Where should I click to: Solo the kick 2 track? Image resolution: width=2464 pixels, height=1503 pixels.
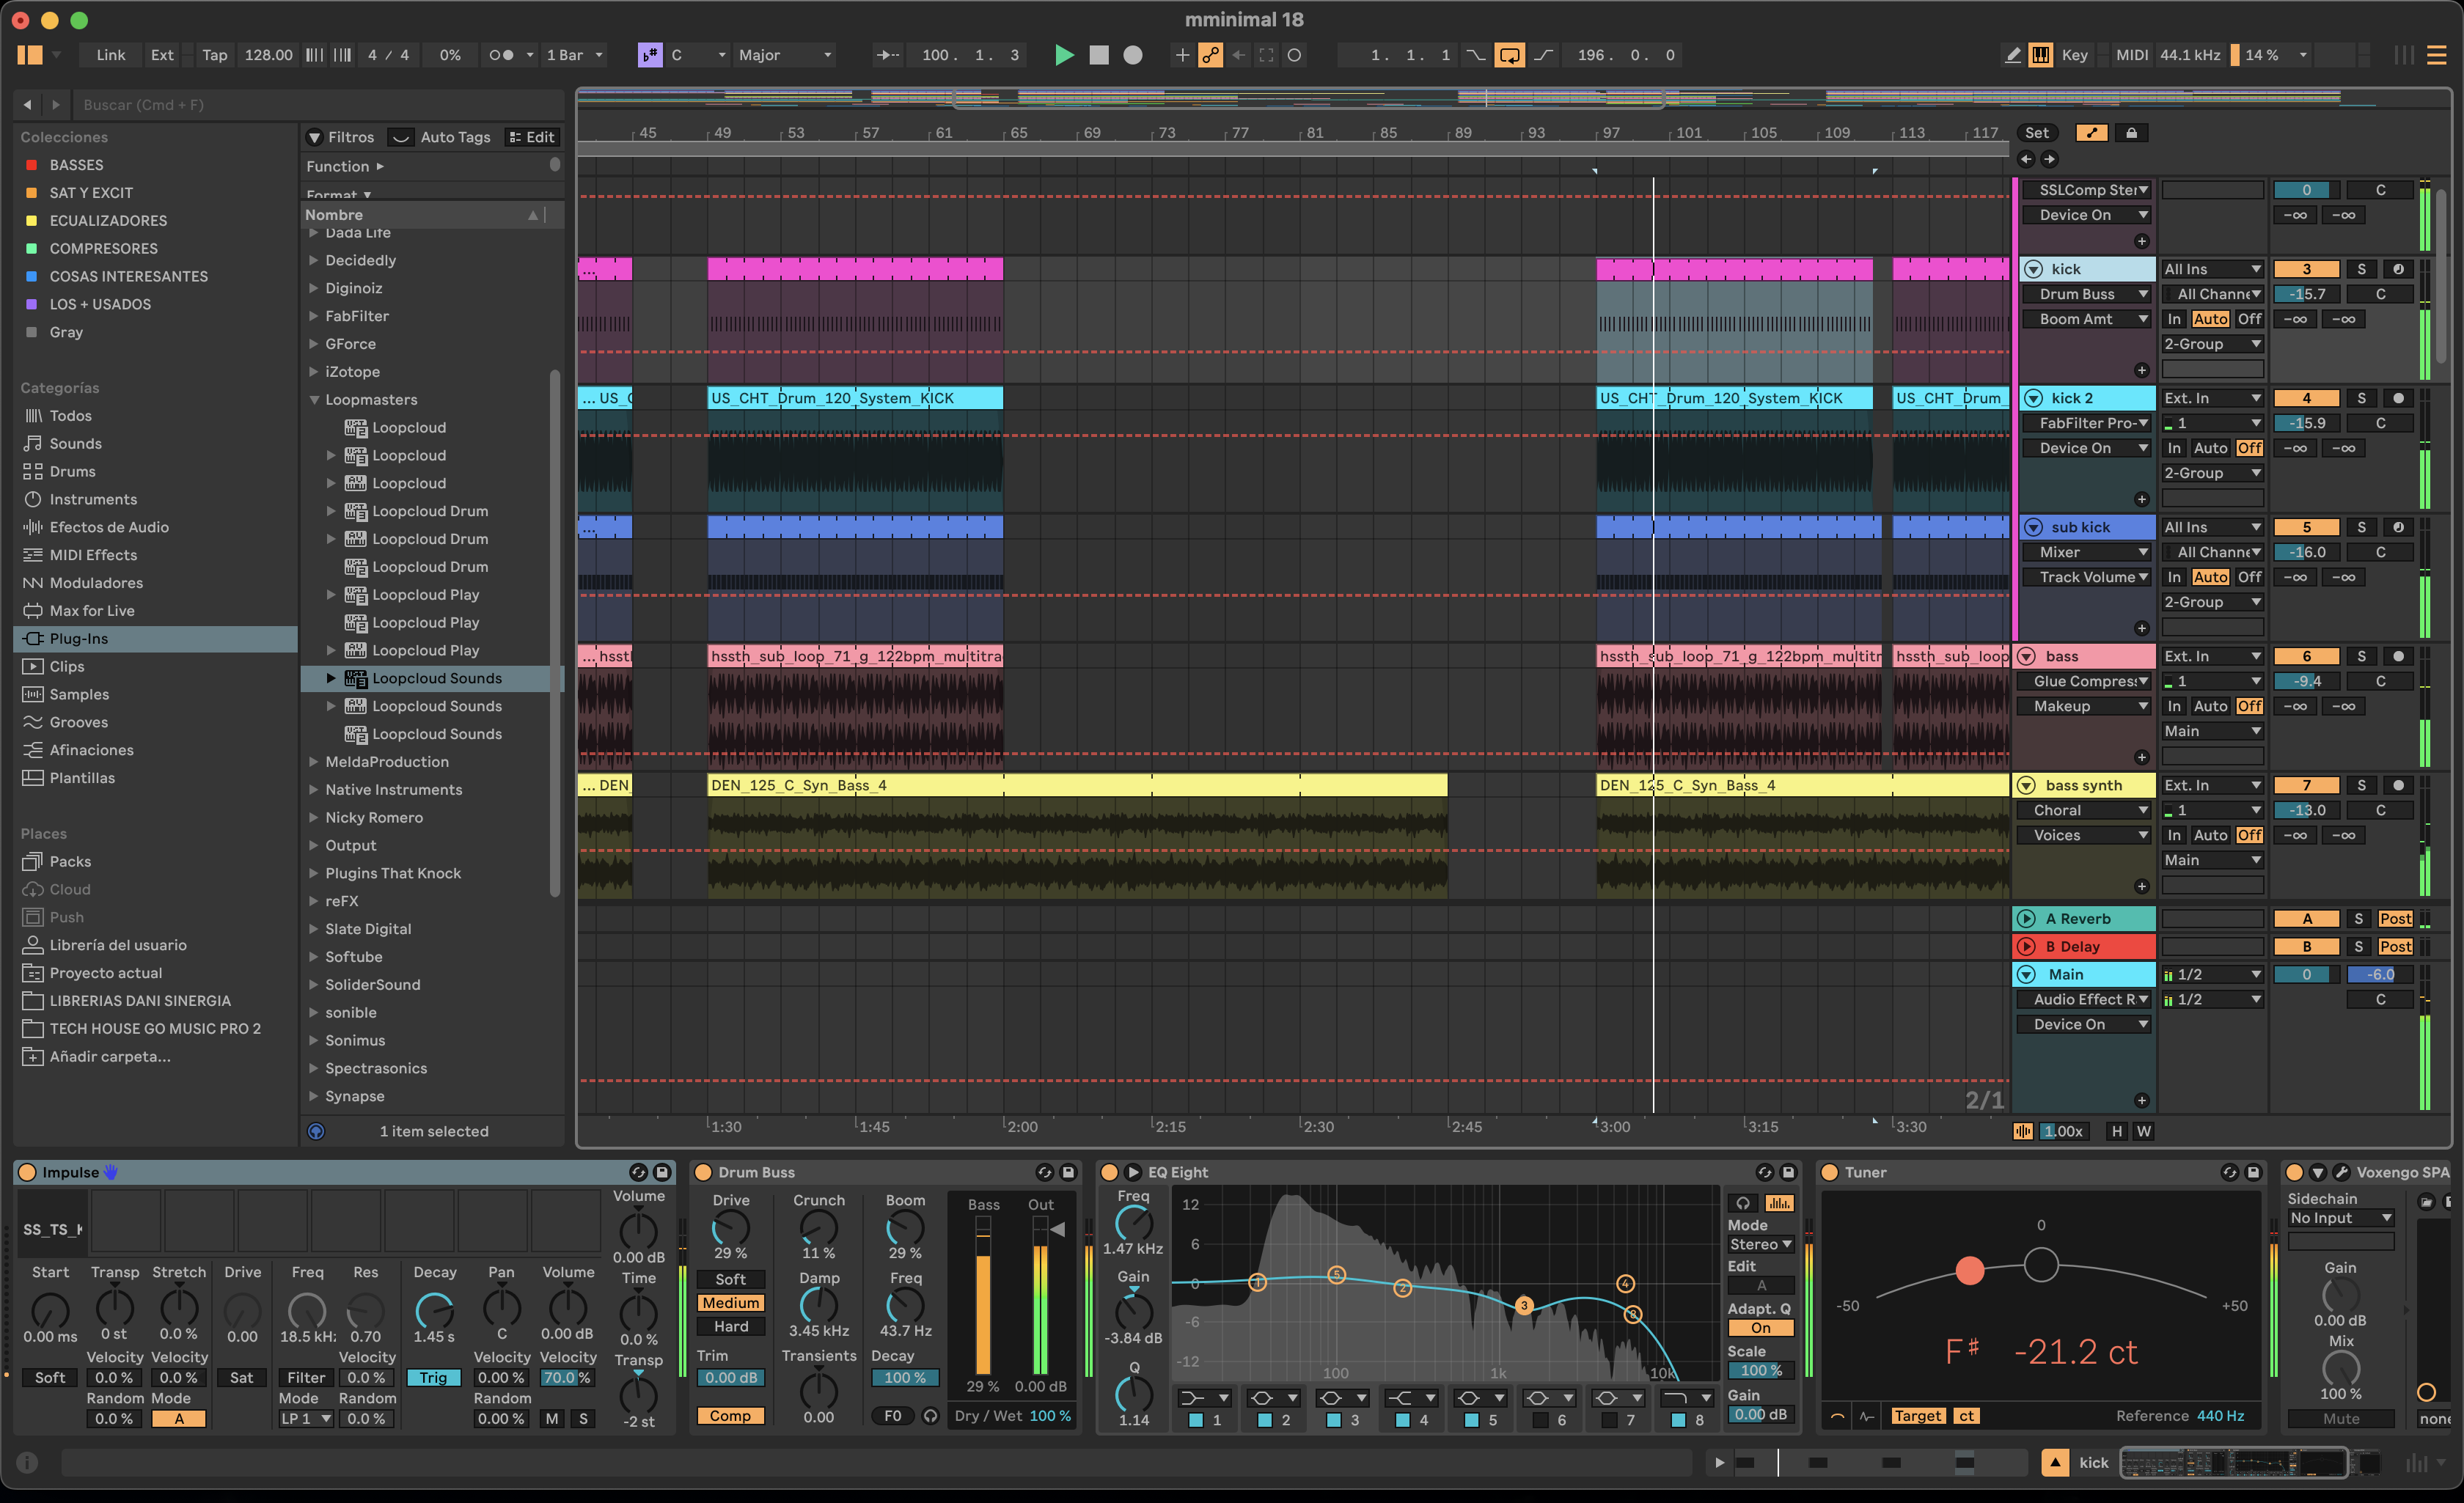2361,398
